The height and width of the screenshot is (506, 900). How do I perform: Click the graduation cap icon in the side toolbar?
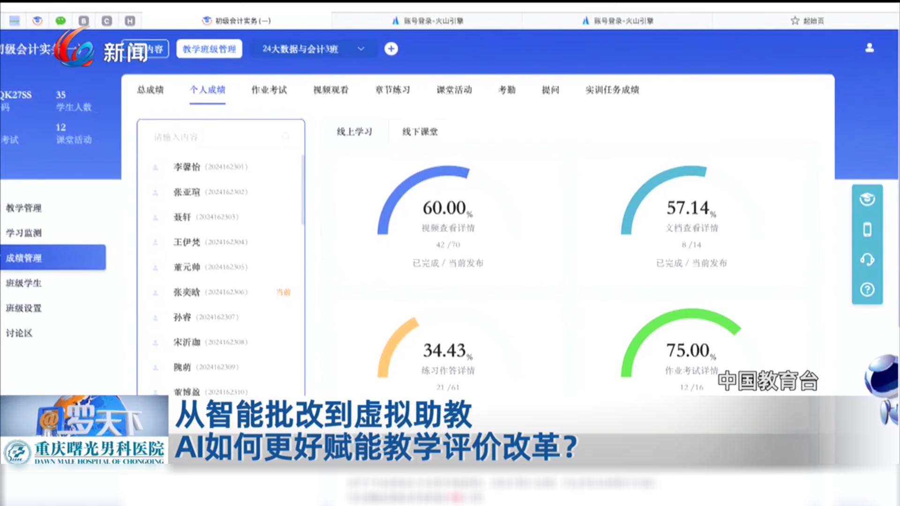pos(867,200)
